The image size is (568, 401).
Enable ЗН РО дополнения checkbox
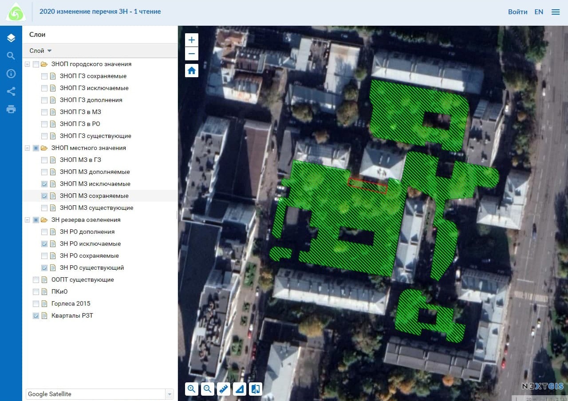44,232
